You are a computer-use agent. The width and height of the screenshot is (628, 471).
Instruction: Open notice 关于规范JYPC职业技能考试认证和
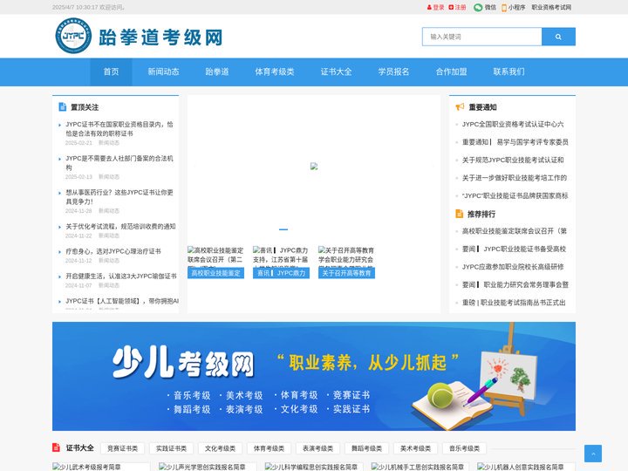pyautogui.click(x=513, y=160)
